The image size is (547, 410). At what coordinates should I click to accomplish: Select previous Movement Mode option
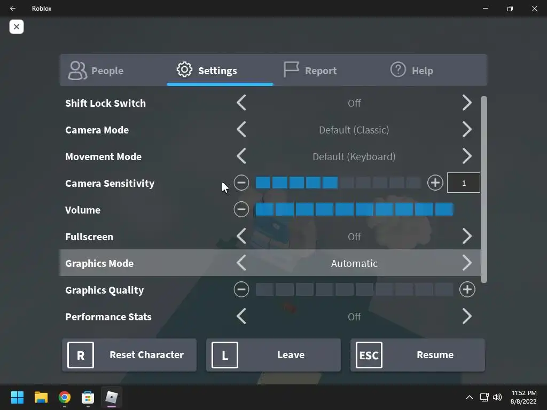241,156
